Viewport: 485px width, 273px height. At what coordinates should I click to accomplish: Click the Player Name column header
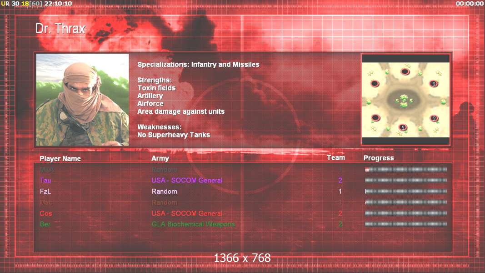(x=60, y=158)
